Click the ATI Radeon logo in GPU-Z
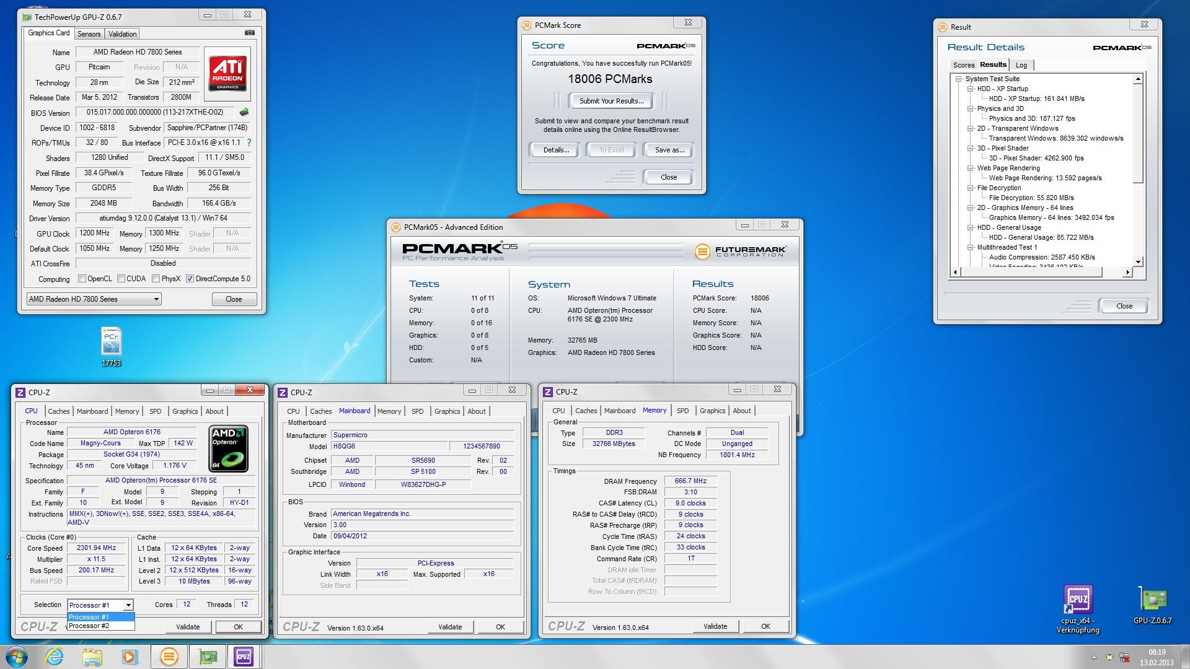Screen dimensions: 1190x669 point(227,73)
